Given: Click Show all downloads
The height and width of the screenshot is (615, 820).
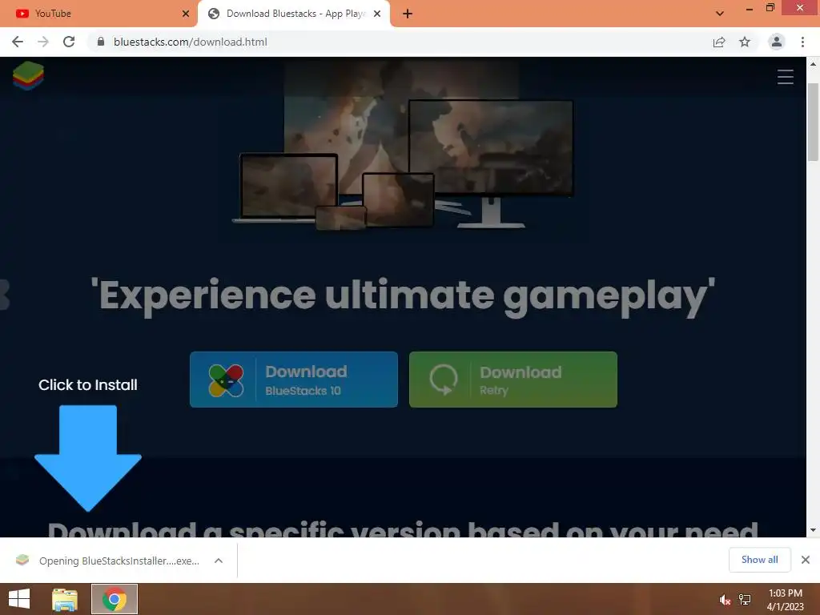Looking at the screenshot, I should click(759, 560).
